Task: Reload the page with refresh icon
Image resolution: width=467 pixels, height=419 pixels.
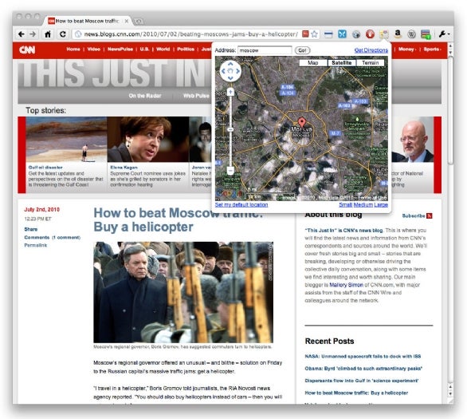Action: [62, 34]
